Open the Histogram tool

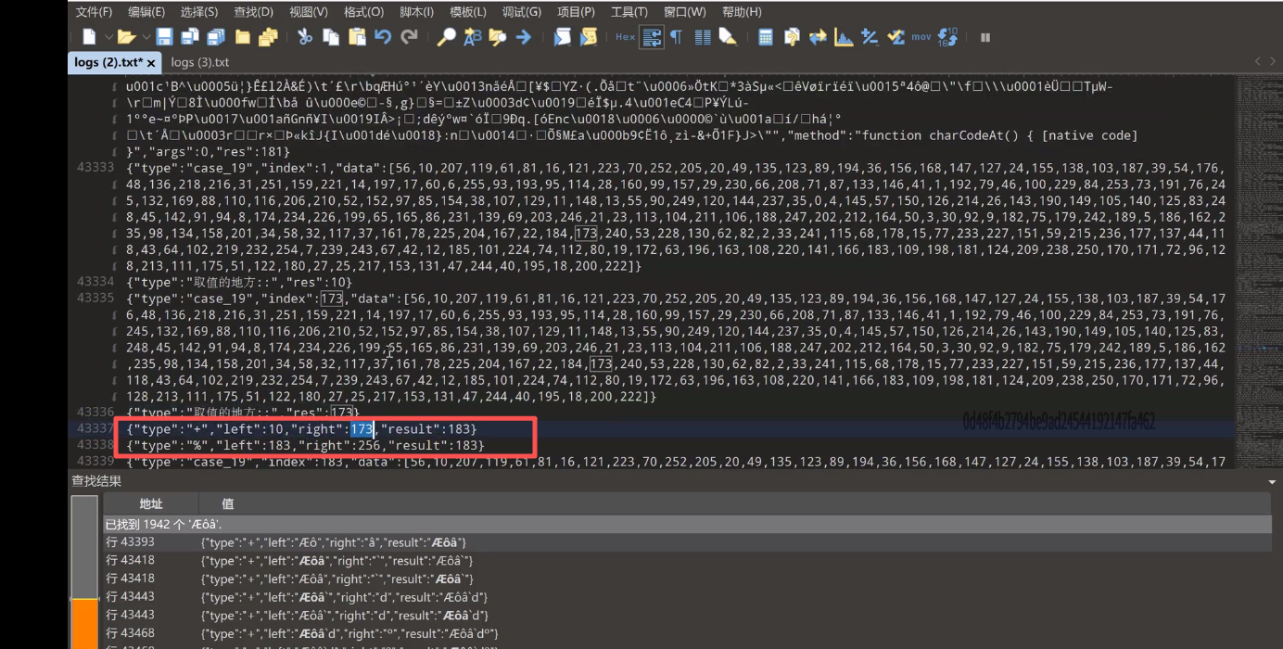click(x=844, y=37)
